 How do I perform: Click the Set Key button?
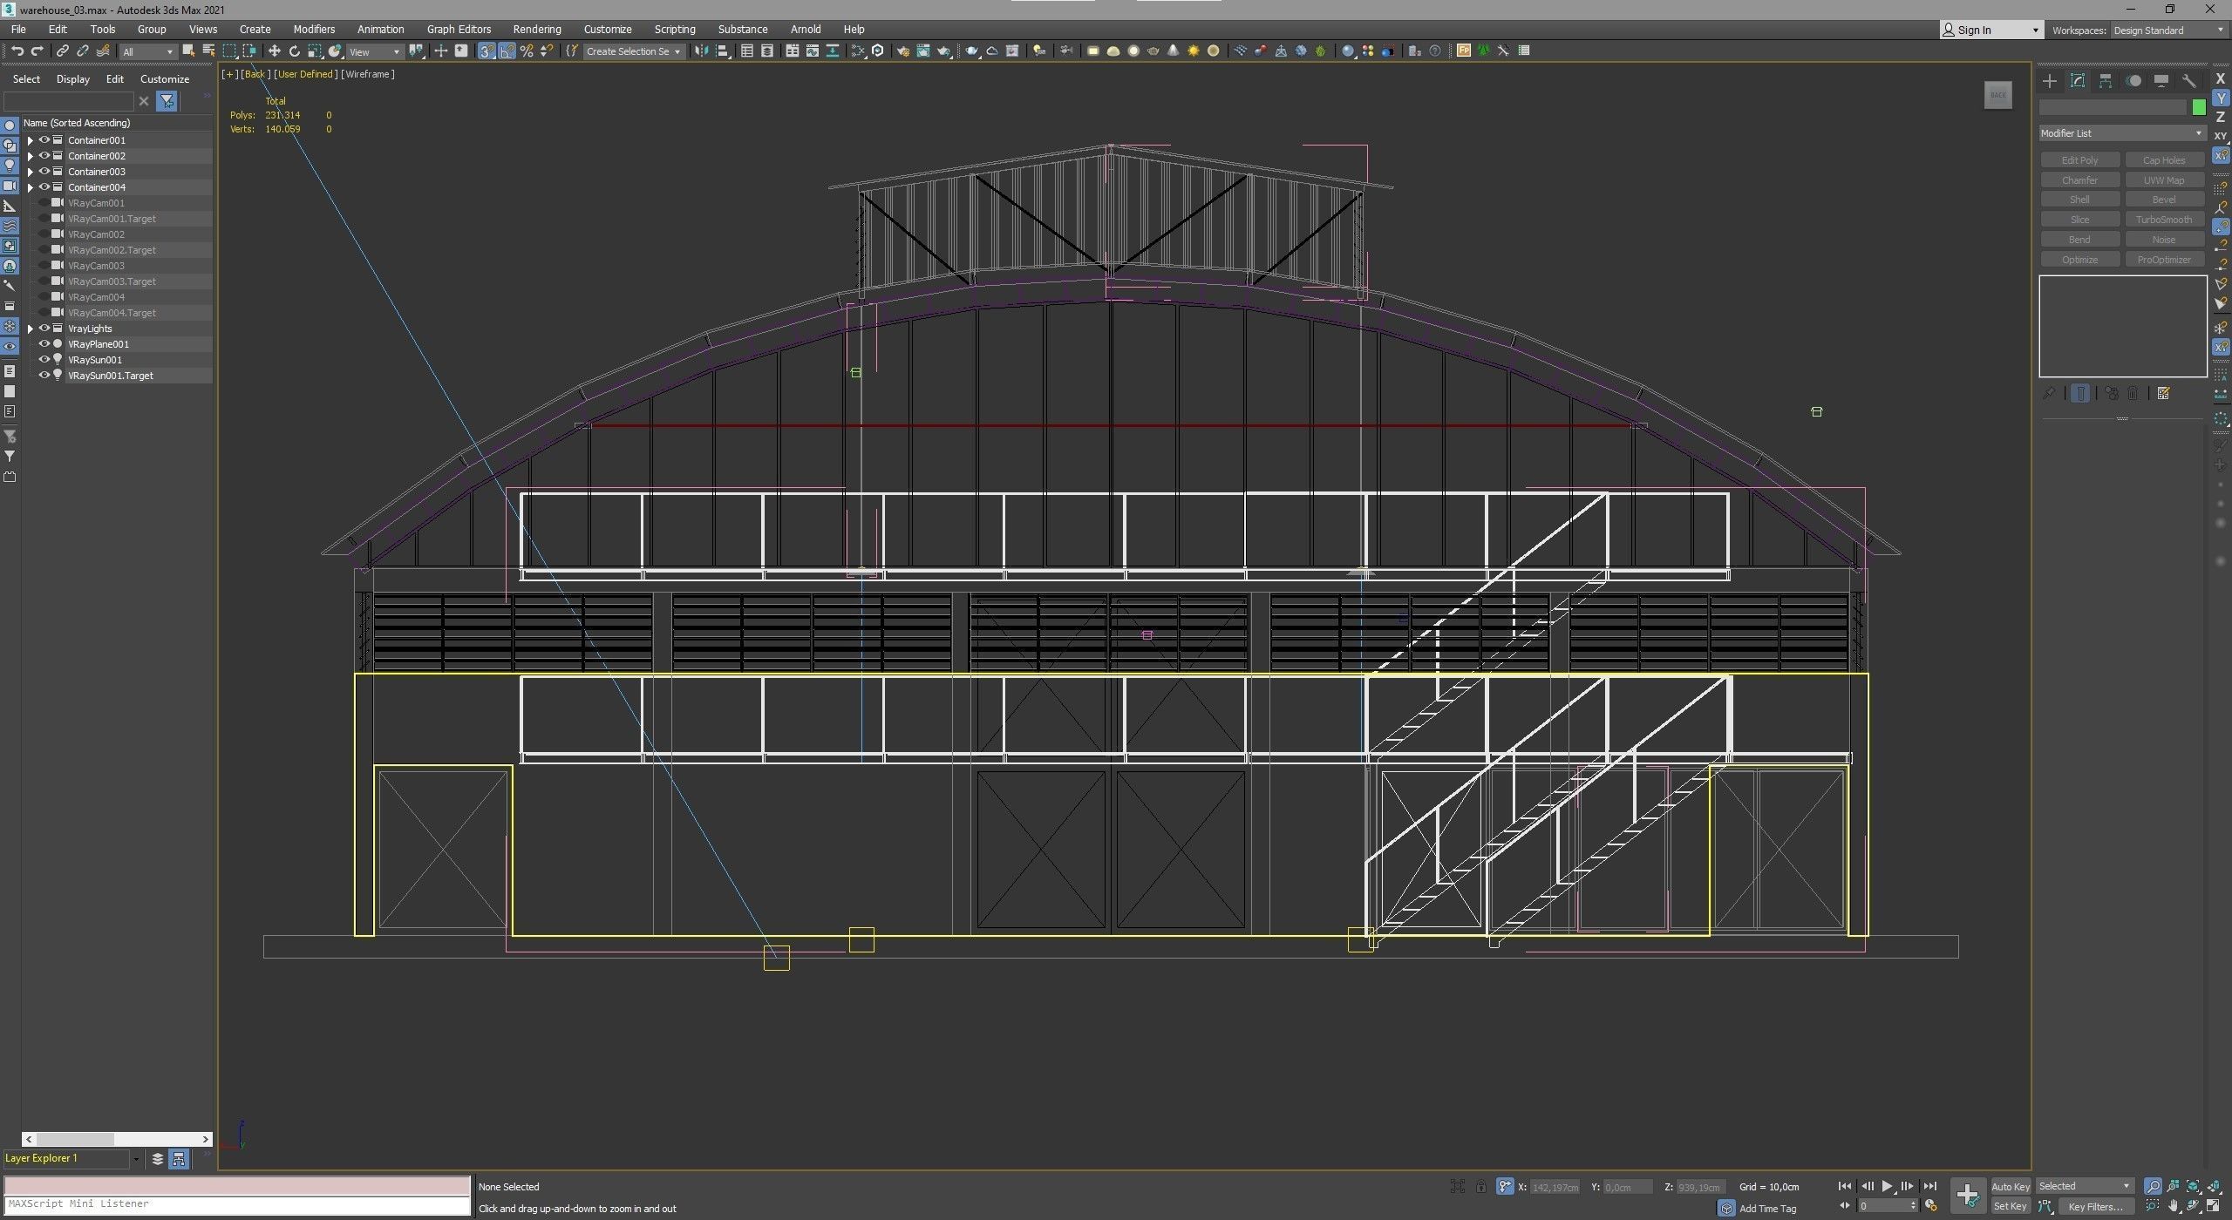[2010, 1207]
